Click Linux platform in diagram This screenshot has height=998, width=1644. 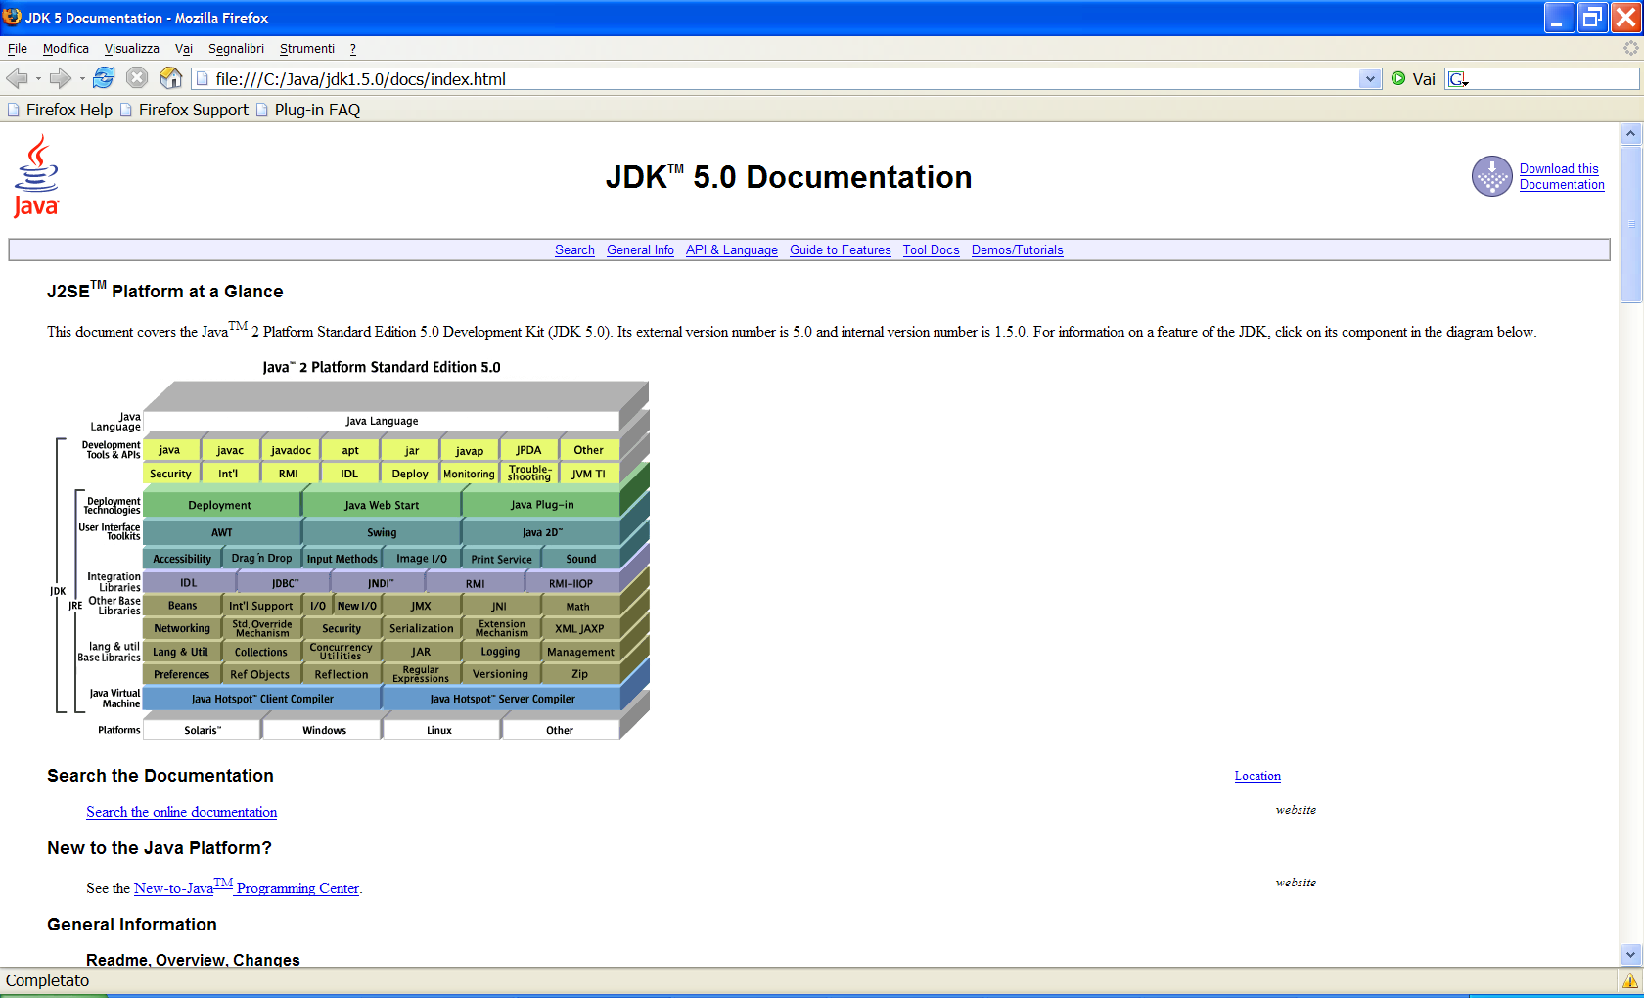pos(439,730)
